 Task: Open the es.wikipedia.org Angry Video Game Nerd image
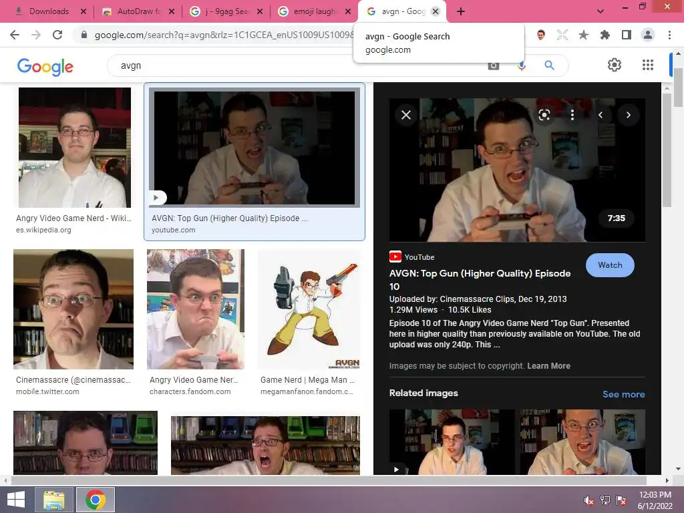(75, 148)
